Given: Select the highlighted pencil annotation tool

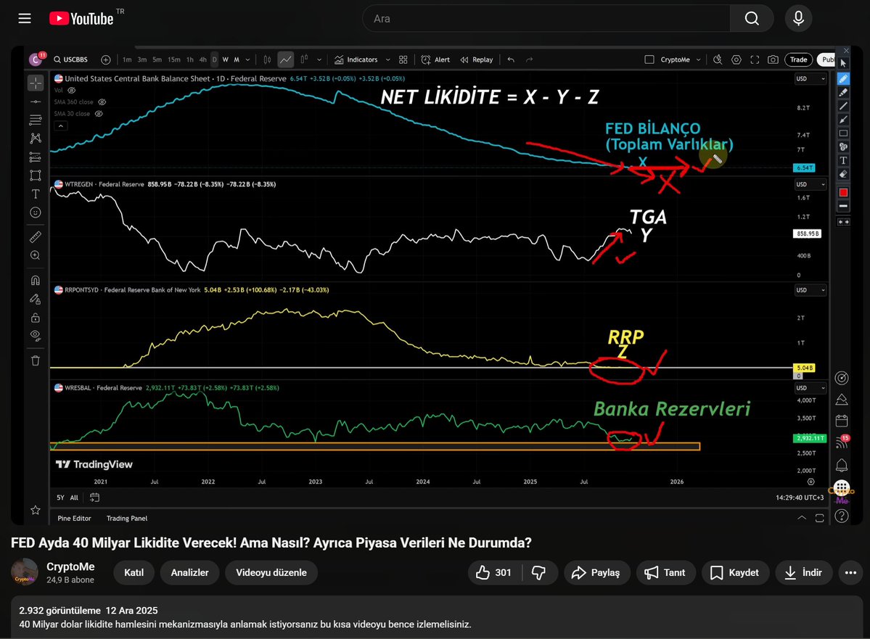Looking at the screenshot, I should pyautogui.click(x=843, y=79).
